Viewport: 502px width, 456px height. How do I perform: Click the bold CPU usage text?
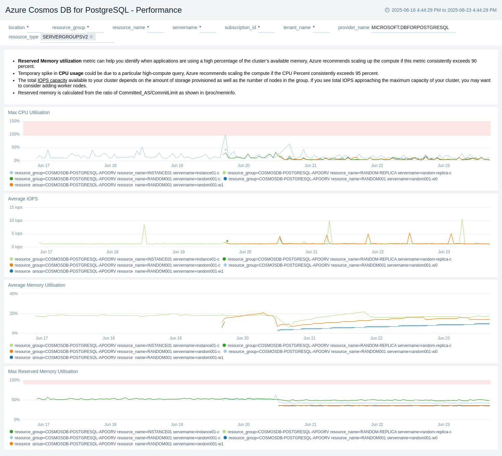coord(71,73)
